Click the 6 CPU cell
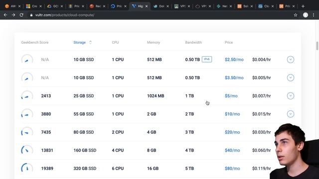The image size is (319, 179). coord(118,168)
